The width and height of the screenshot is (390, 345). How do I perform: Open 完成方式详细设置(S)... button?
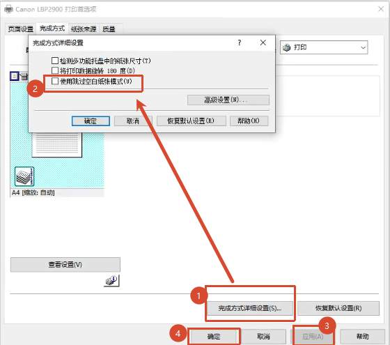pyautogui.click(x=250, y=308)
